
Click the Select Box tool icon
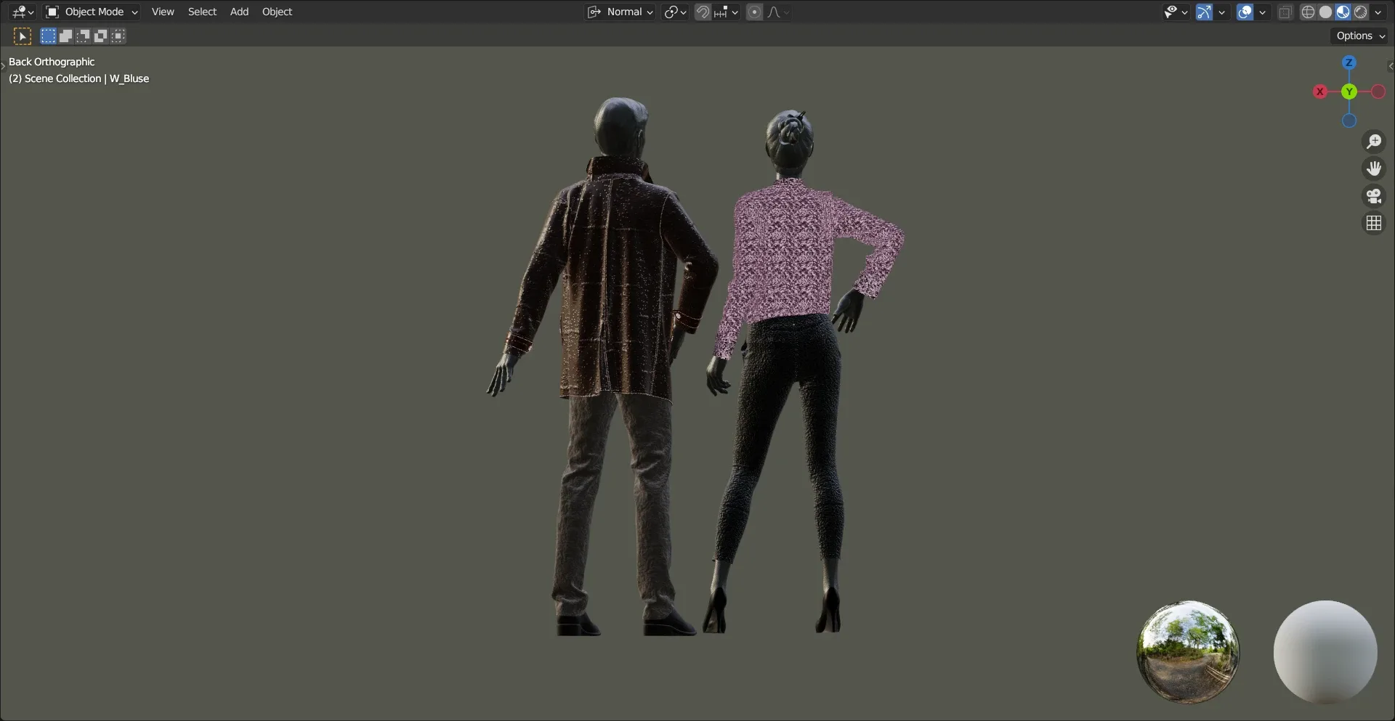[23, 36]
